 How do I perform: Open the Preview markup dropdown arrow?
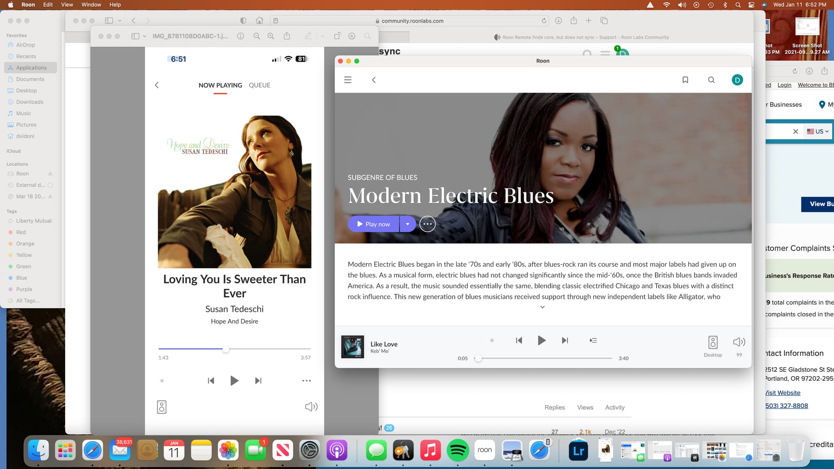pos(322,36)
